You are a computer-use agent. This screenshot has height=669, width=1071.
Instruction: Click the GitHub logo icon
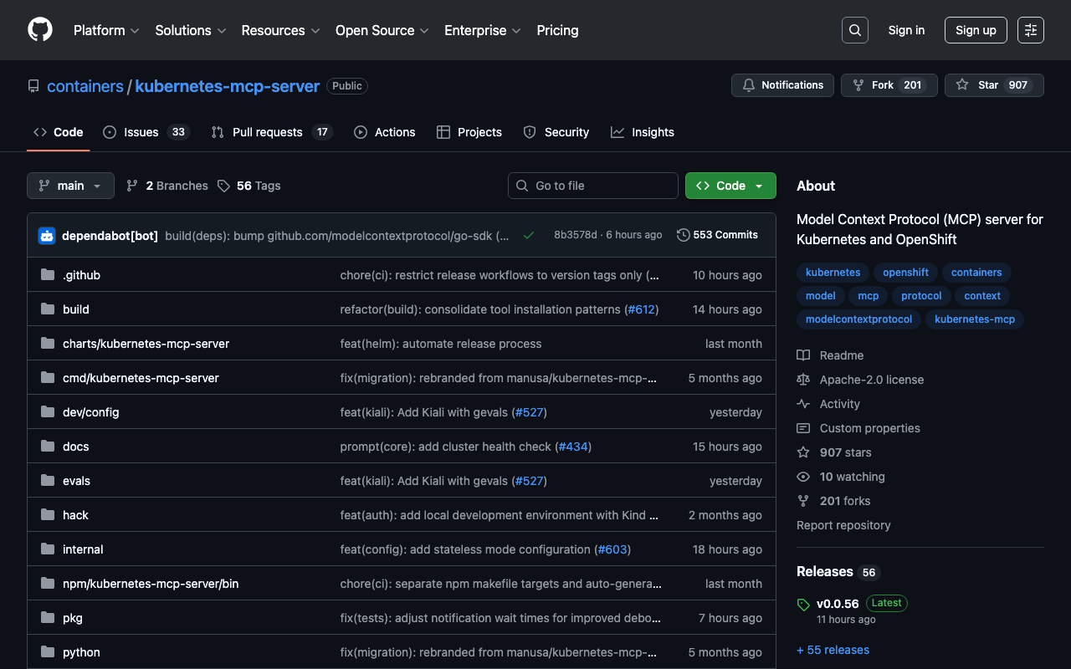[x=40, y=30]
